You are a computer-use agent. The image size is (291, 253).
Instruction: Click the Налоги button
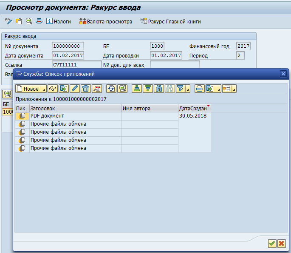point(58,21)
